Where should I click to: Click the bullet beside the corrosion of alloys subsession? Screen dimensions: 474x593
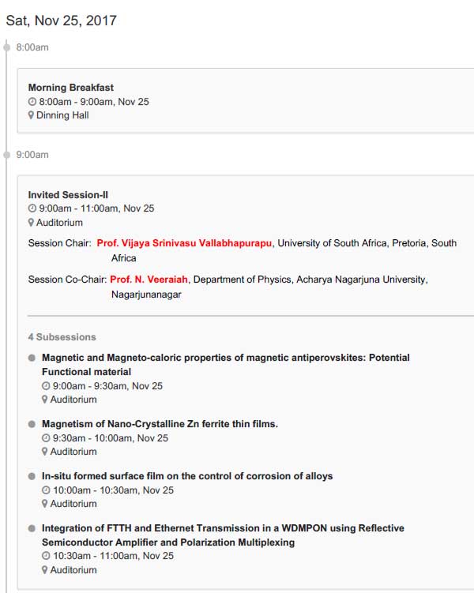(32, 476)
